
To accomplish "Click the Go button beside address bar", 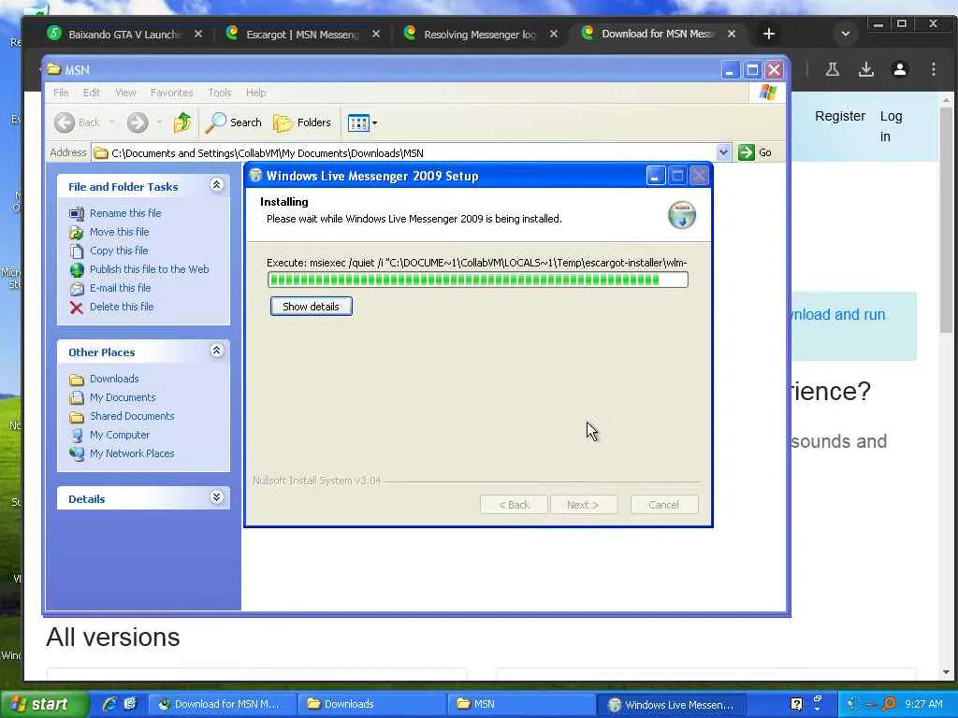I will coord(755,152).
